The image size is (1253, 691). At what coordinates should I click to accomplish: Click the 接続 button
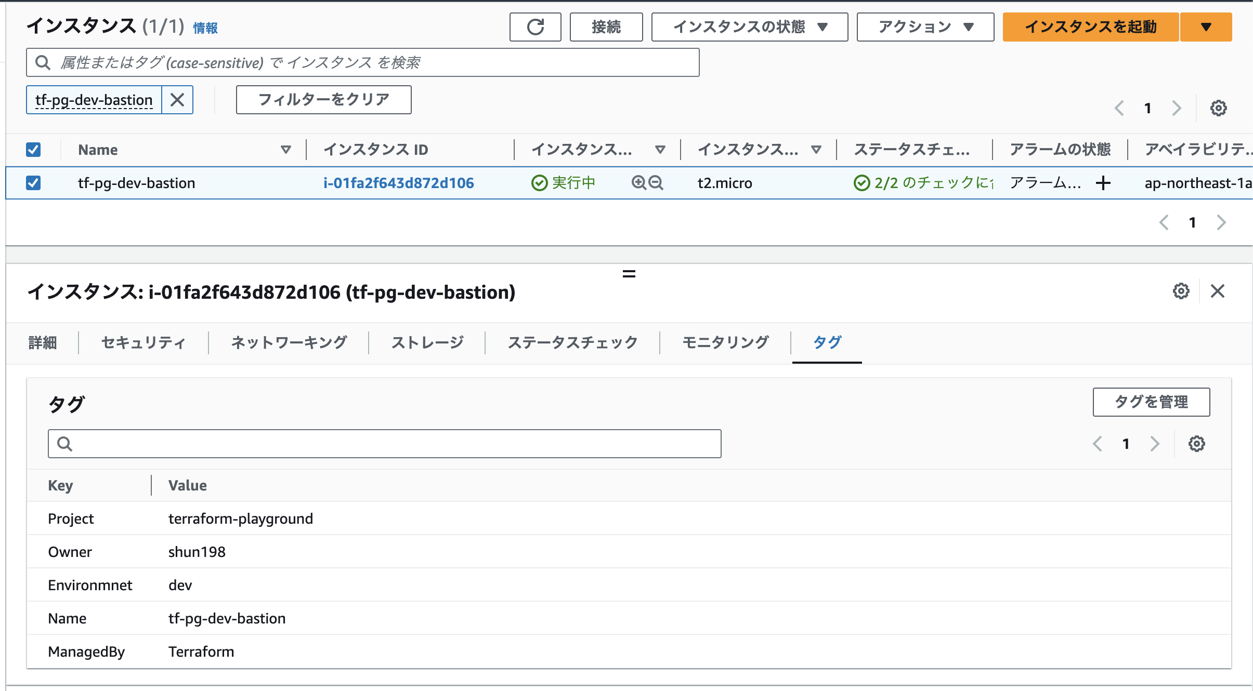(x=606, y=26)
